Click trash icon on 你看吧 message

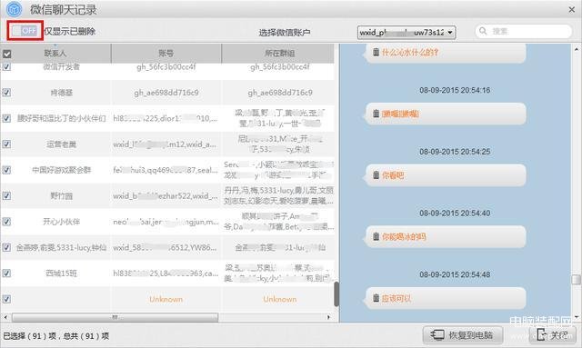[x=376, y=174]
